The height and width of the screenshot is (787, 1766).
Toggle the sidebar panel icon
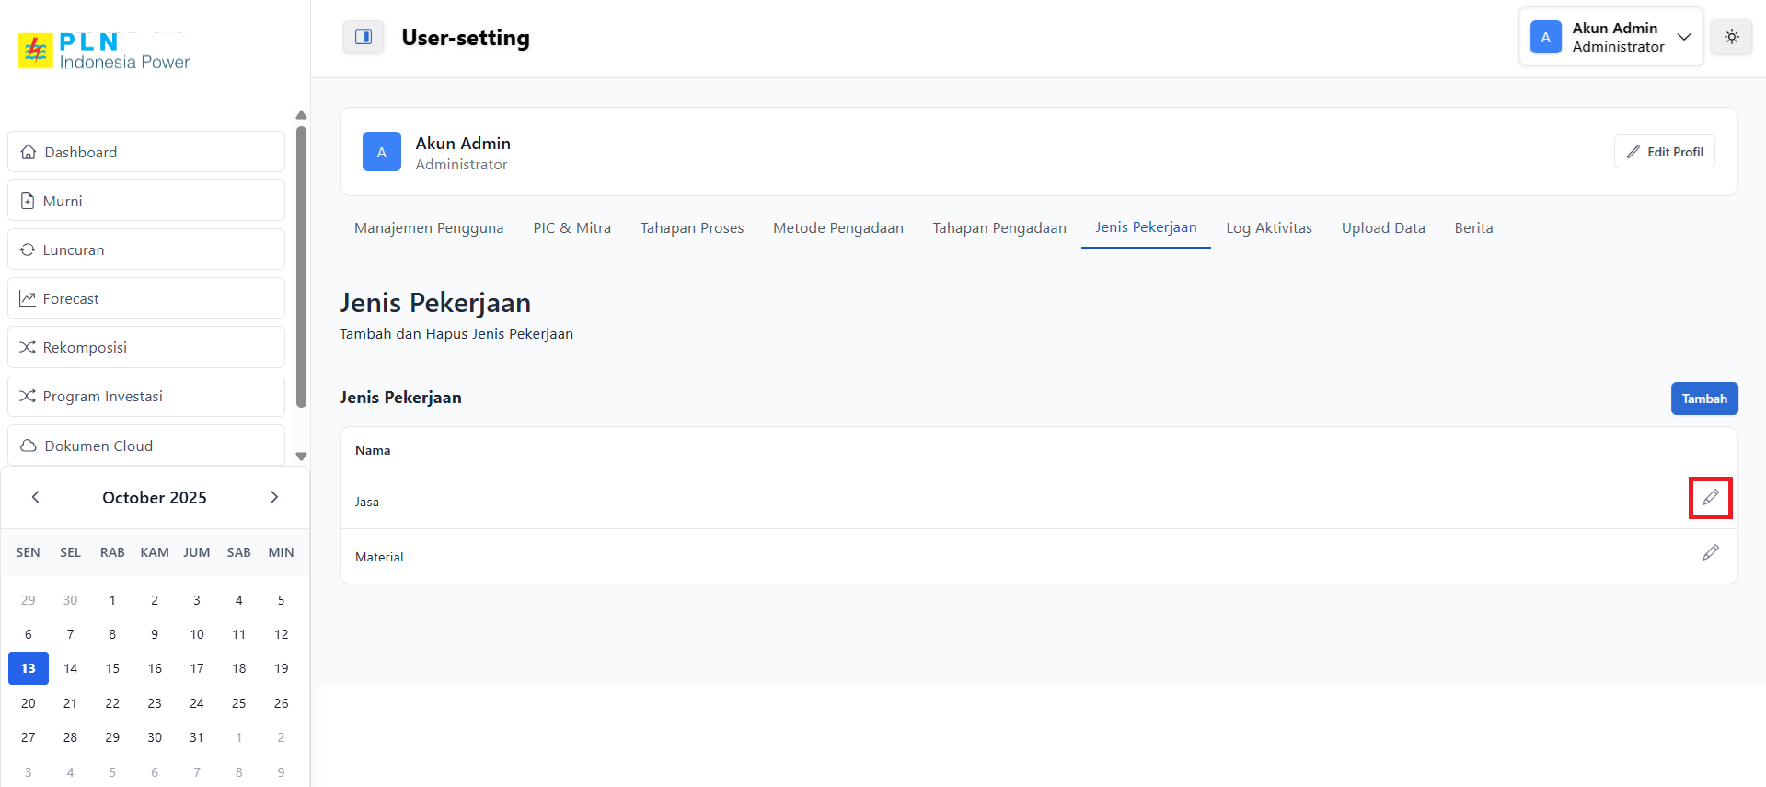click(364, 37)
